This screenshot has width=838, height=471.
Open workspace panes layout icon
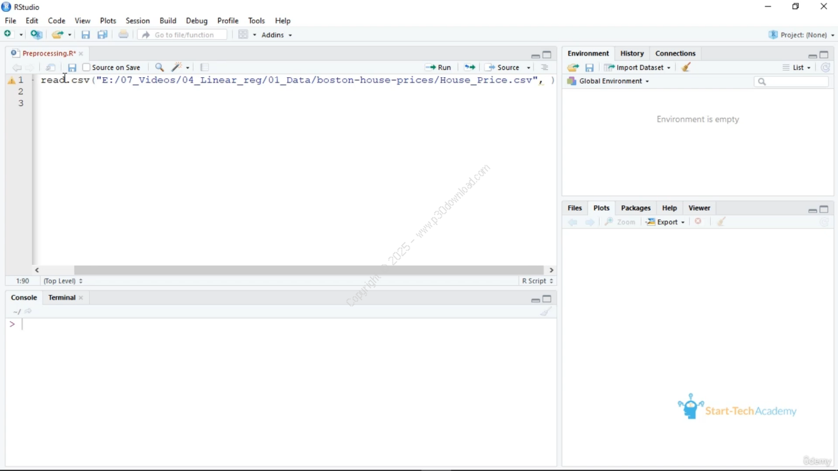tap(244, 35)
